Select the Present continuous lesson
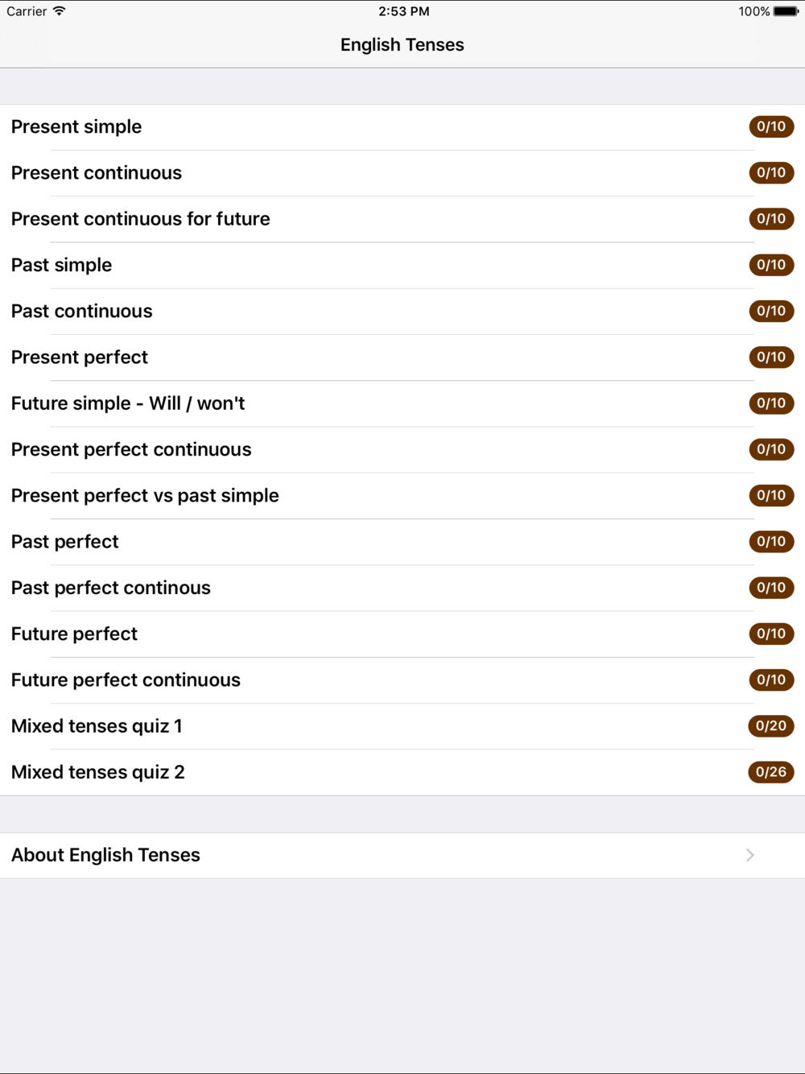Image resolution: width=805 pixels, height=1074 pixels. tap(97, 173)
